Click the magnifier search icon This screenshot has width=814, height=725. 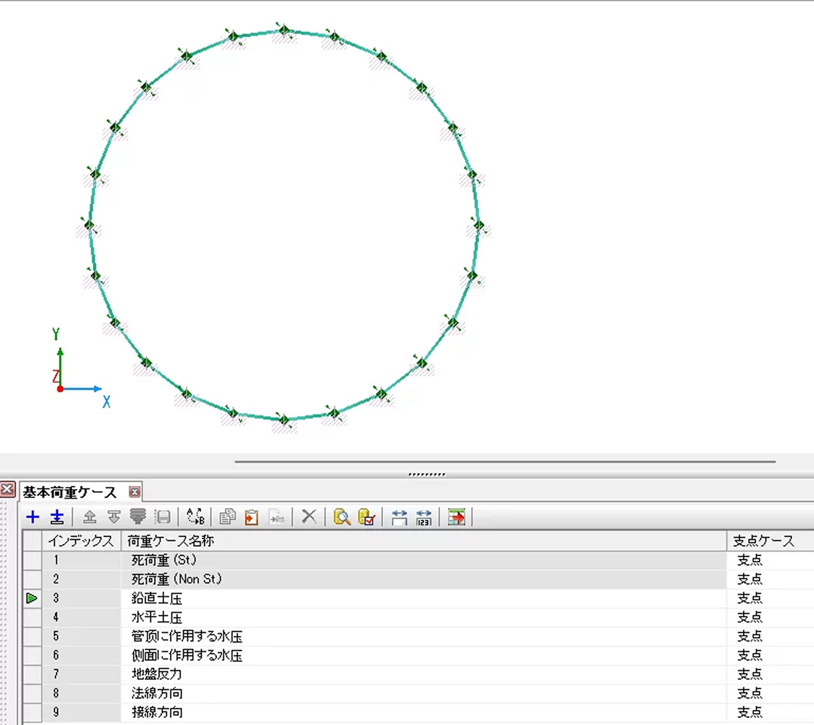coord(342,517)
